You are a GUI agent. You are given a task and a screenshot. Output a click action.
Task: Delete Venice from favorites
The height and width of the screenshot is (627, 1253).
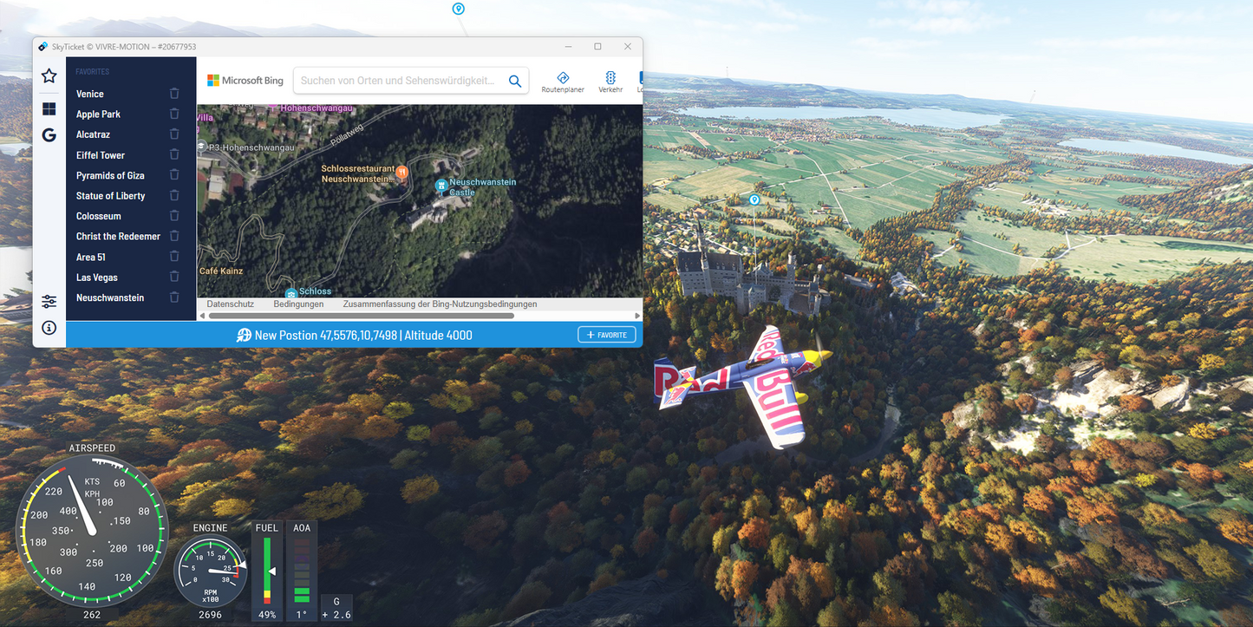174,94
